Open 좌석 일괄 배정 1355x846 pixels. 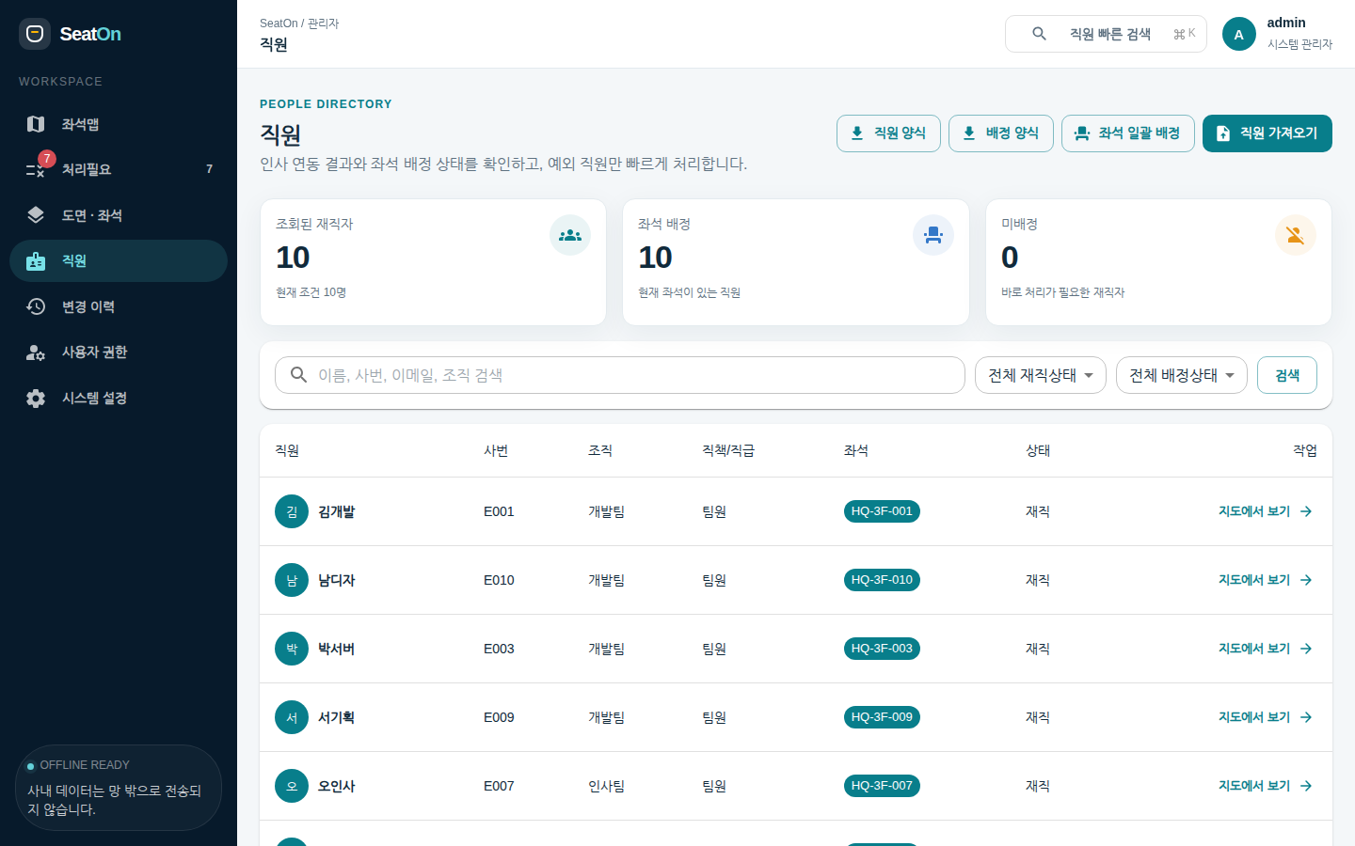1128,133
